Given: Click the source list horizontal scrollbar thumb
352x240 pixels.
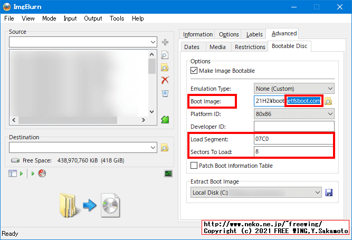Looking at the screenshot, I should (68, 120).
